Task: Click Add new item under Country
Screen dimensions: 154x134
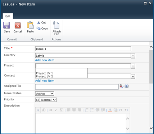Action: (x=45, y=60)
